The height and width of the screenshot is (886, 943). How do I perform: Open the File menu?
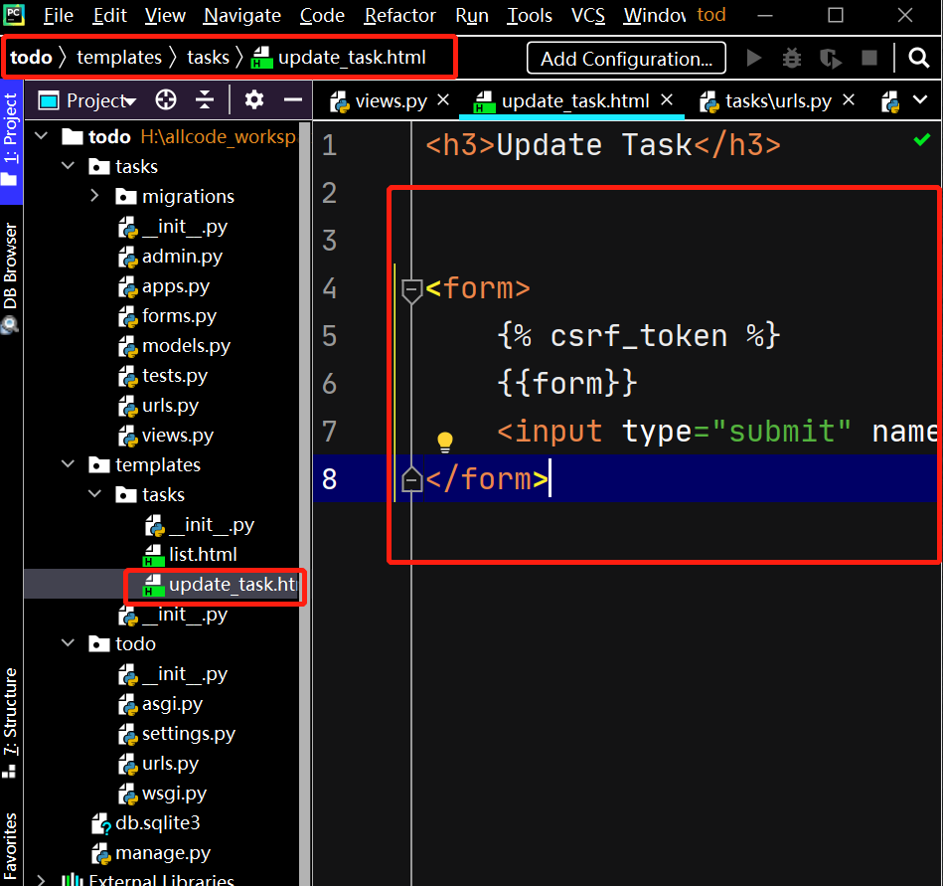[59, 15]
